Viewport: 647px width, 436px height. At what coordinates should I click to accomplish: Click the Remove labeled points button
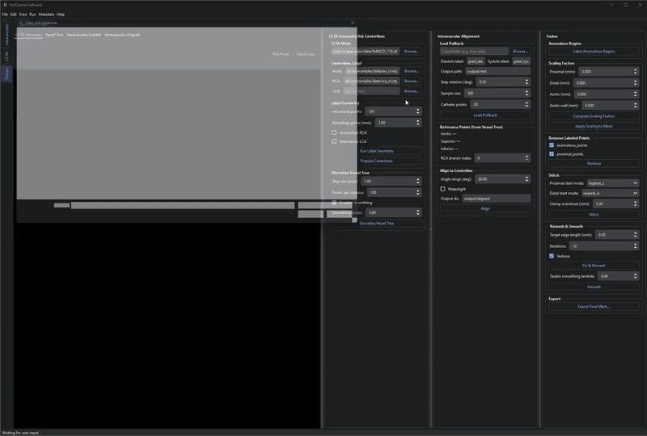(594, 163)
